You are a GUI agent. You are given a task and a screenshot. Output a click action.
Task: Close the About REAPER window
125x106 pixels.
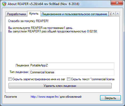[117, 3]
